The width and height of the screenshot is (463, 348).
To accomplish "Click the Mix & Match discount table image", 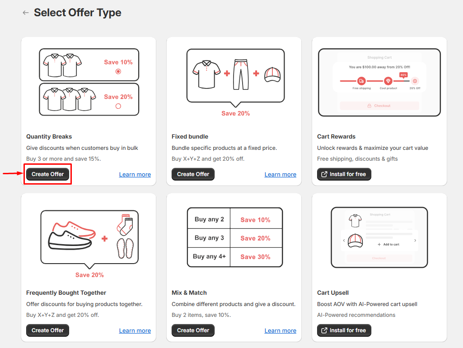I will (234, 237).
